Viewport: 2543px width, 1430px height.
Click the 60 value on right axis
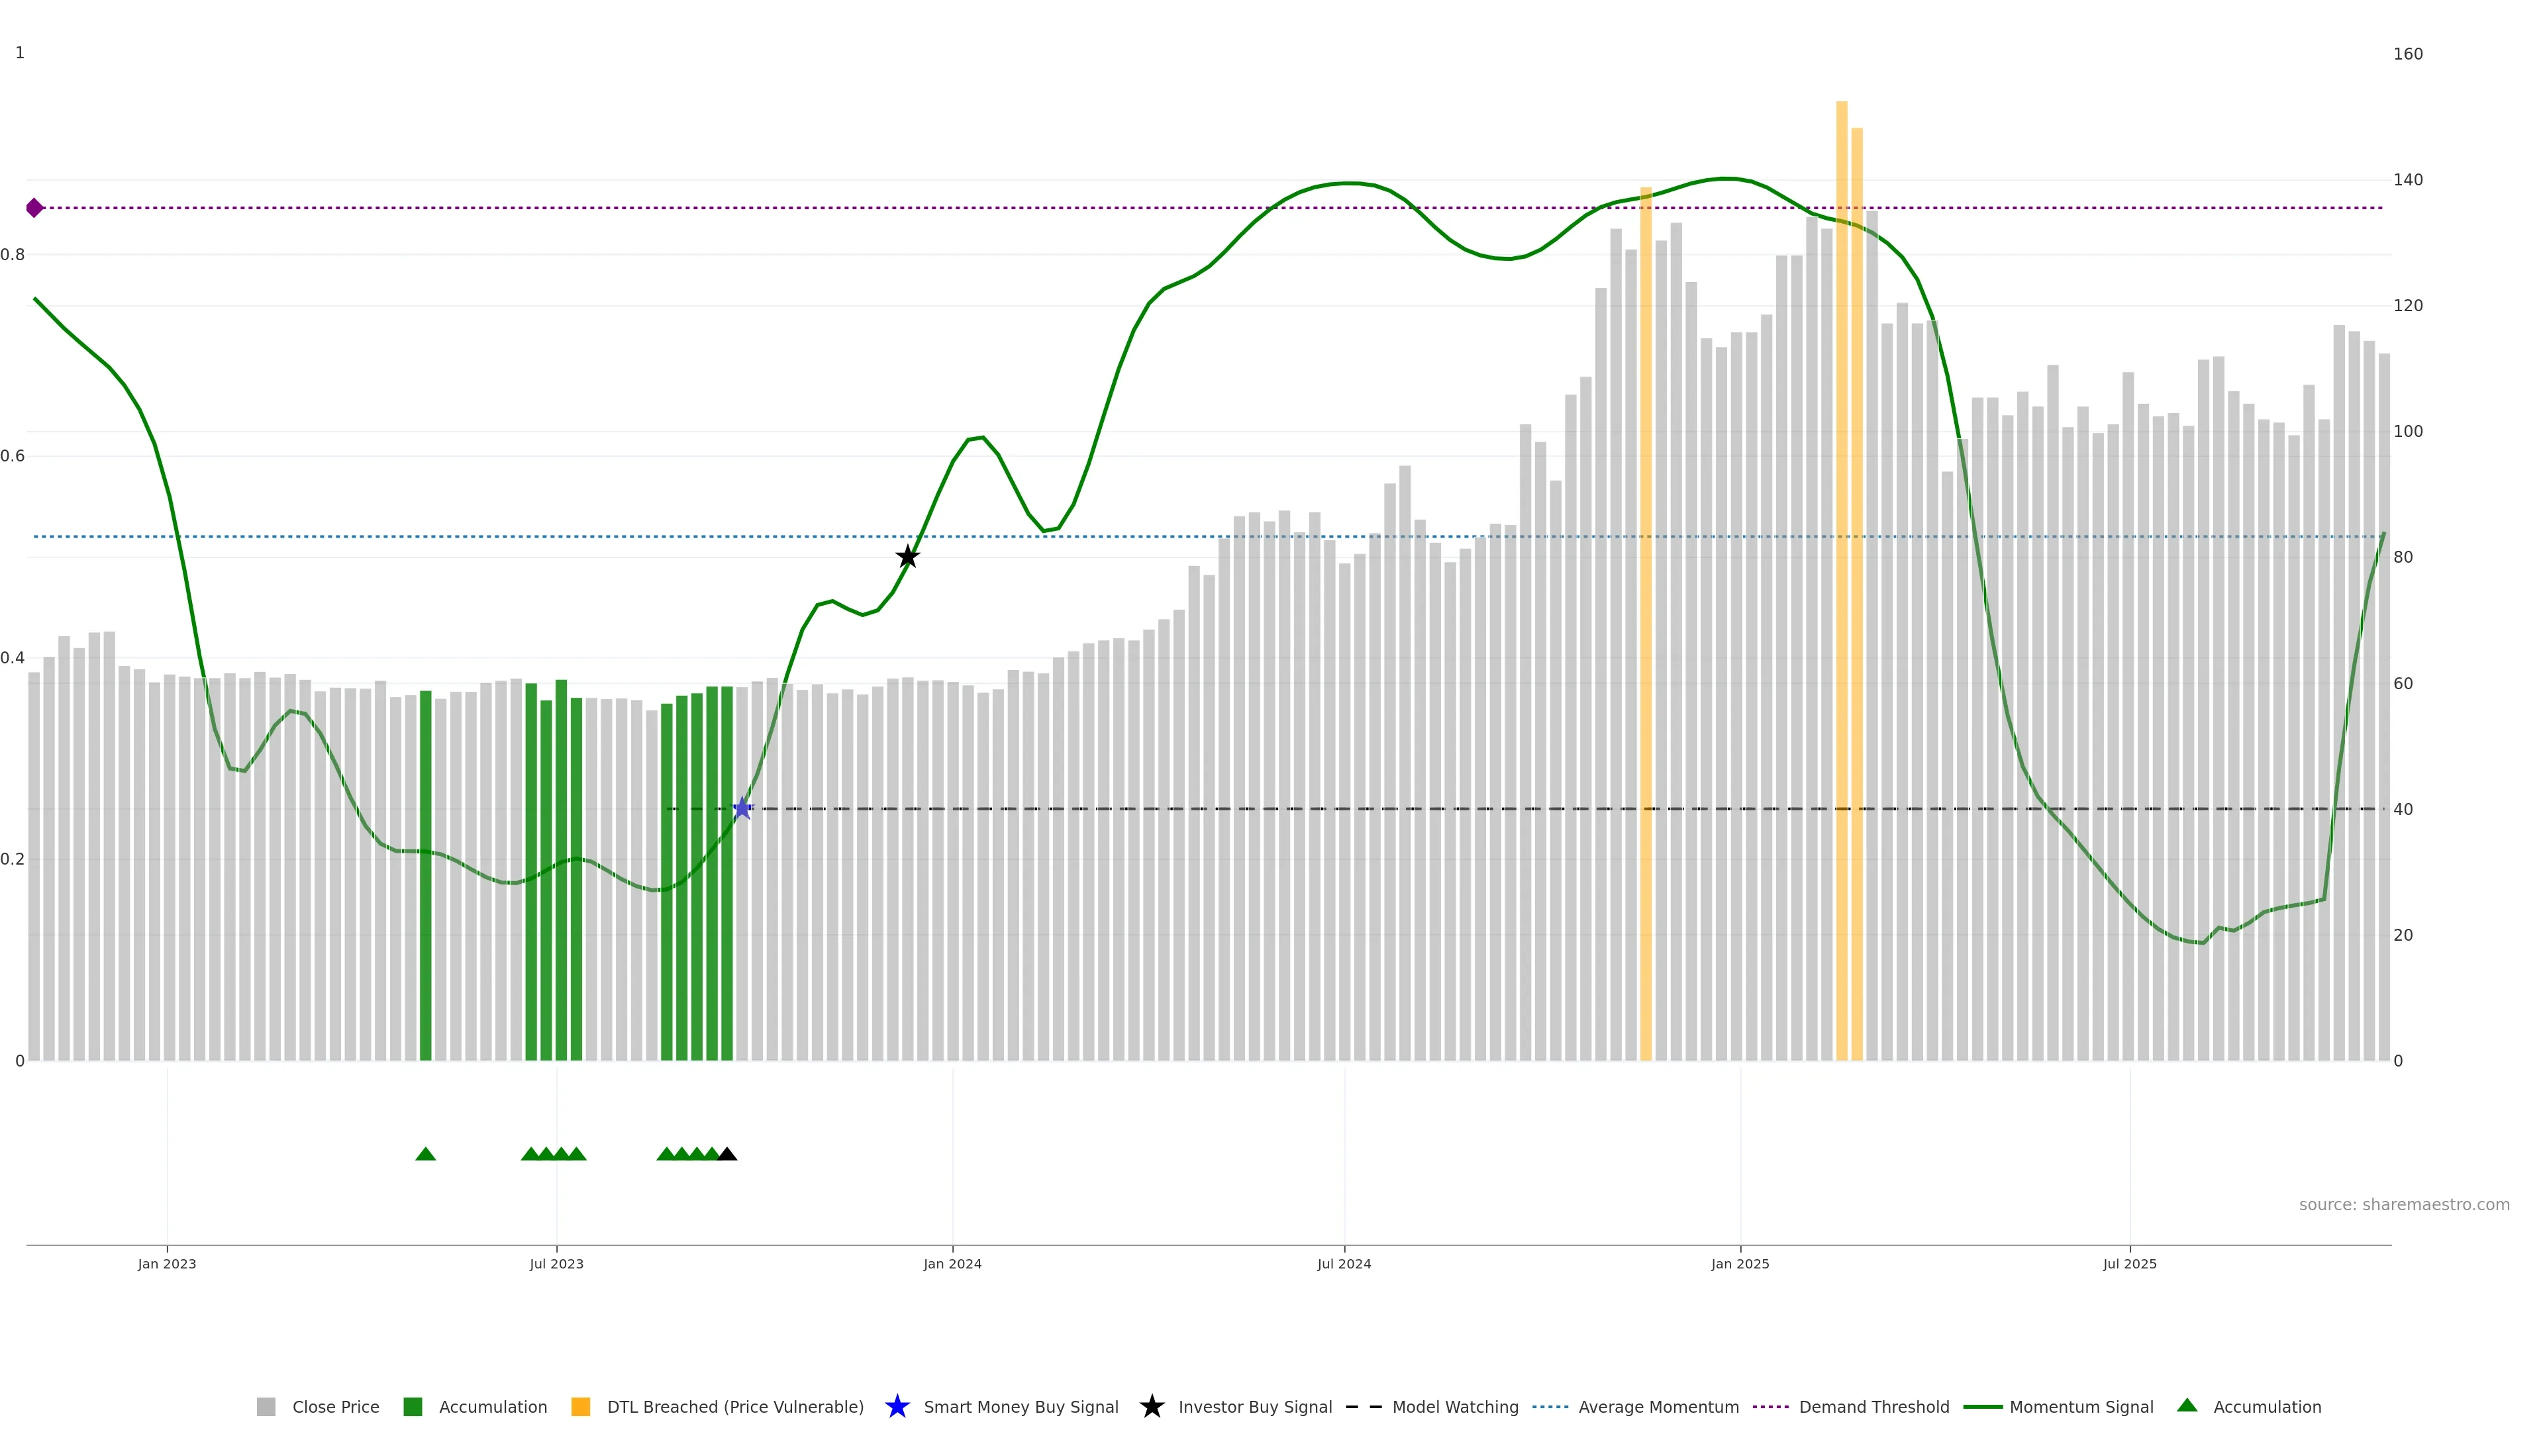pos(2403,683)
